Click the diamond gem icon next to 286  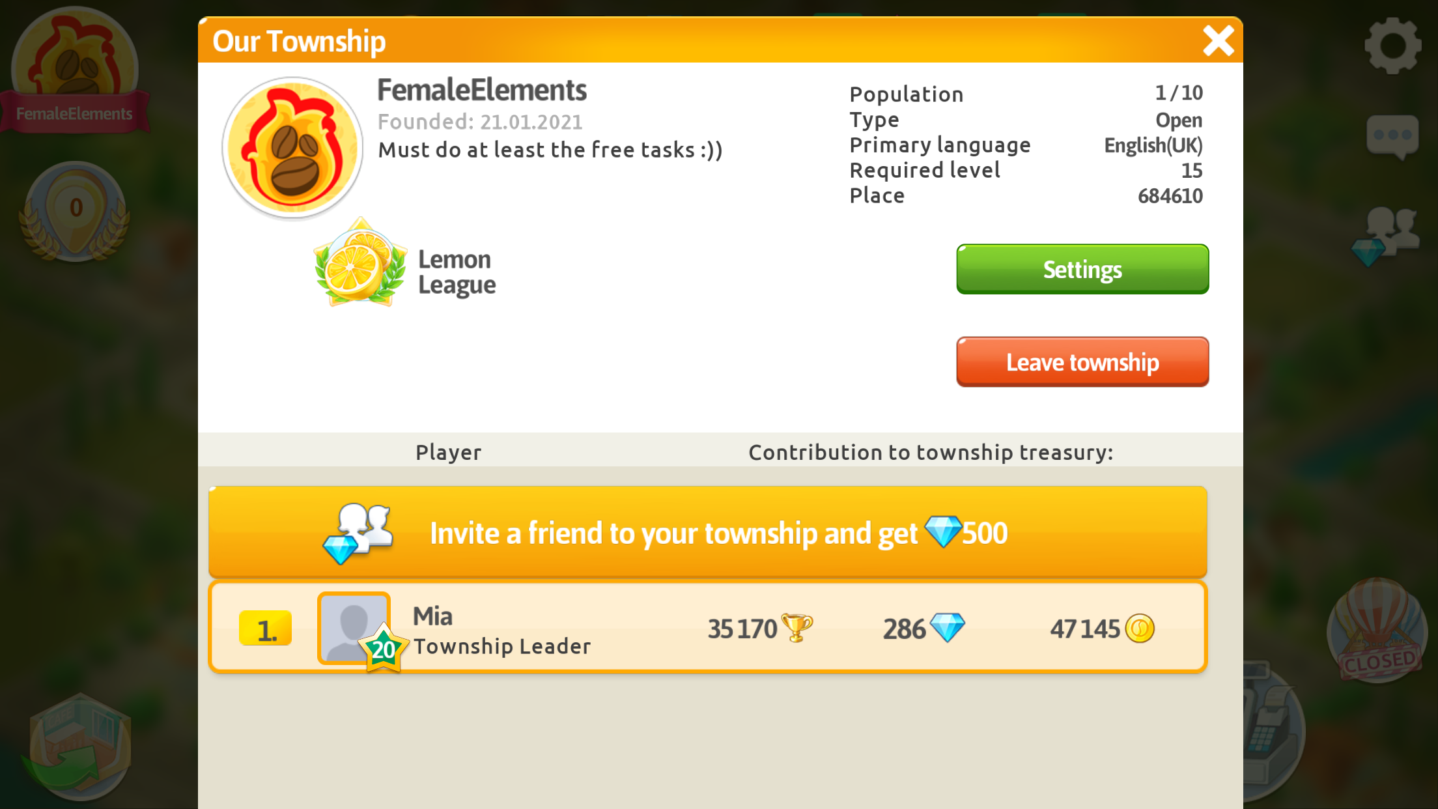click(x=943, y=628)
